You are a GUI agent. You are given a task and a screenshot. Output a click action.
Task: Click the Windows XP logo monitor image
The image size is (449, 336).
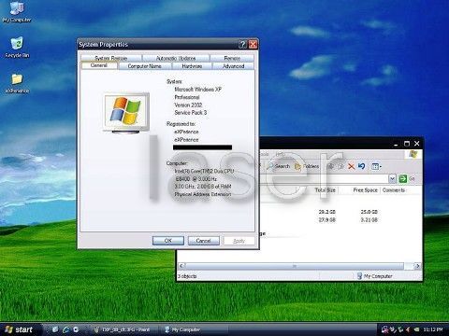click(x=126, y=113)
